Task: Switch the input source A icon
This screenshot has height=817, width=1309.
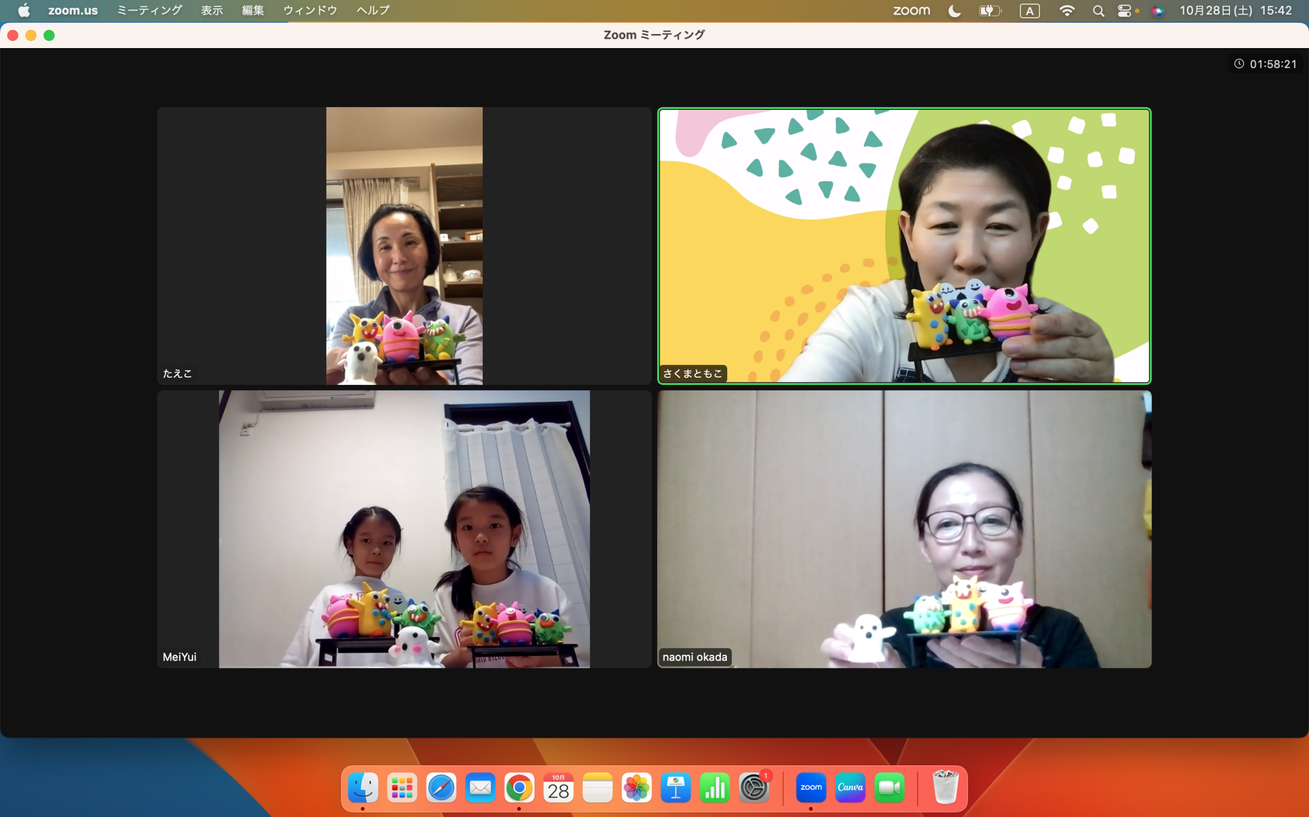Action: 1029,10
